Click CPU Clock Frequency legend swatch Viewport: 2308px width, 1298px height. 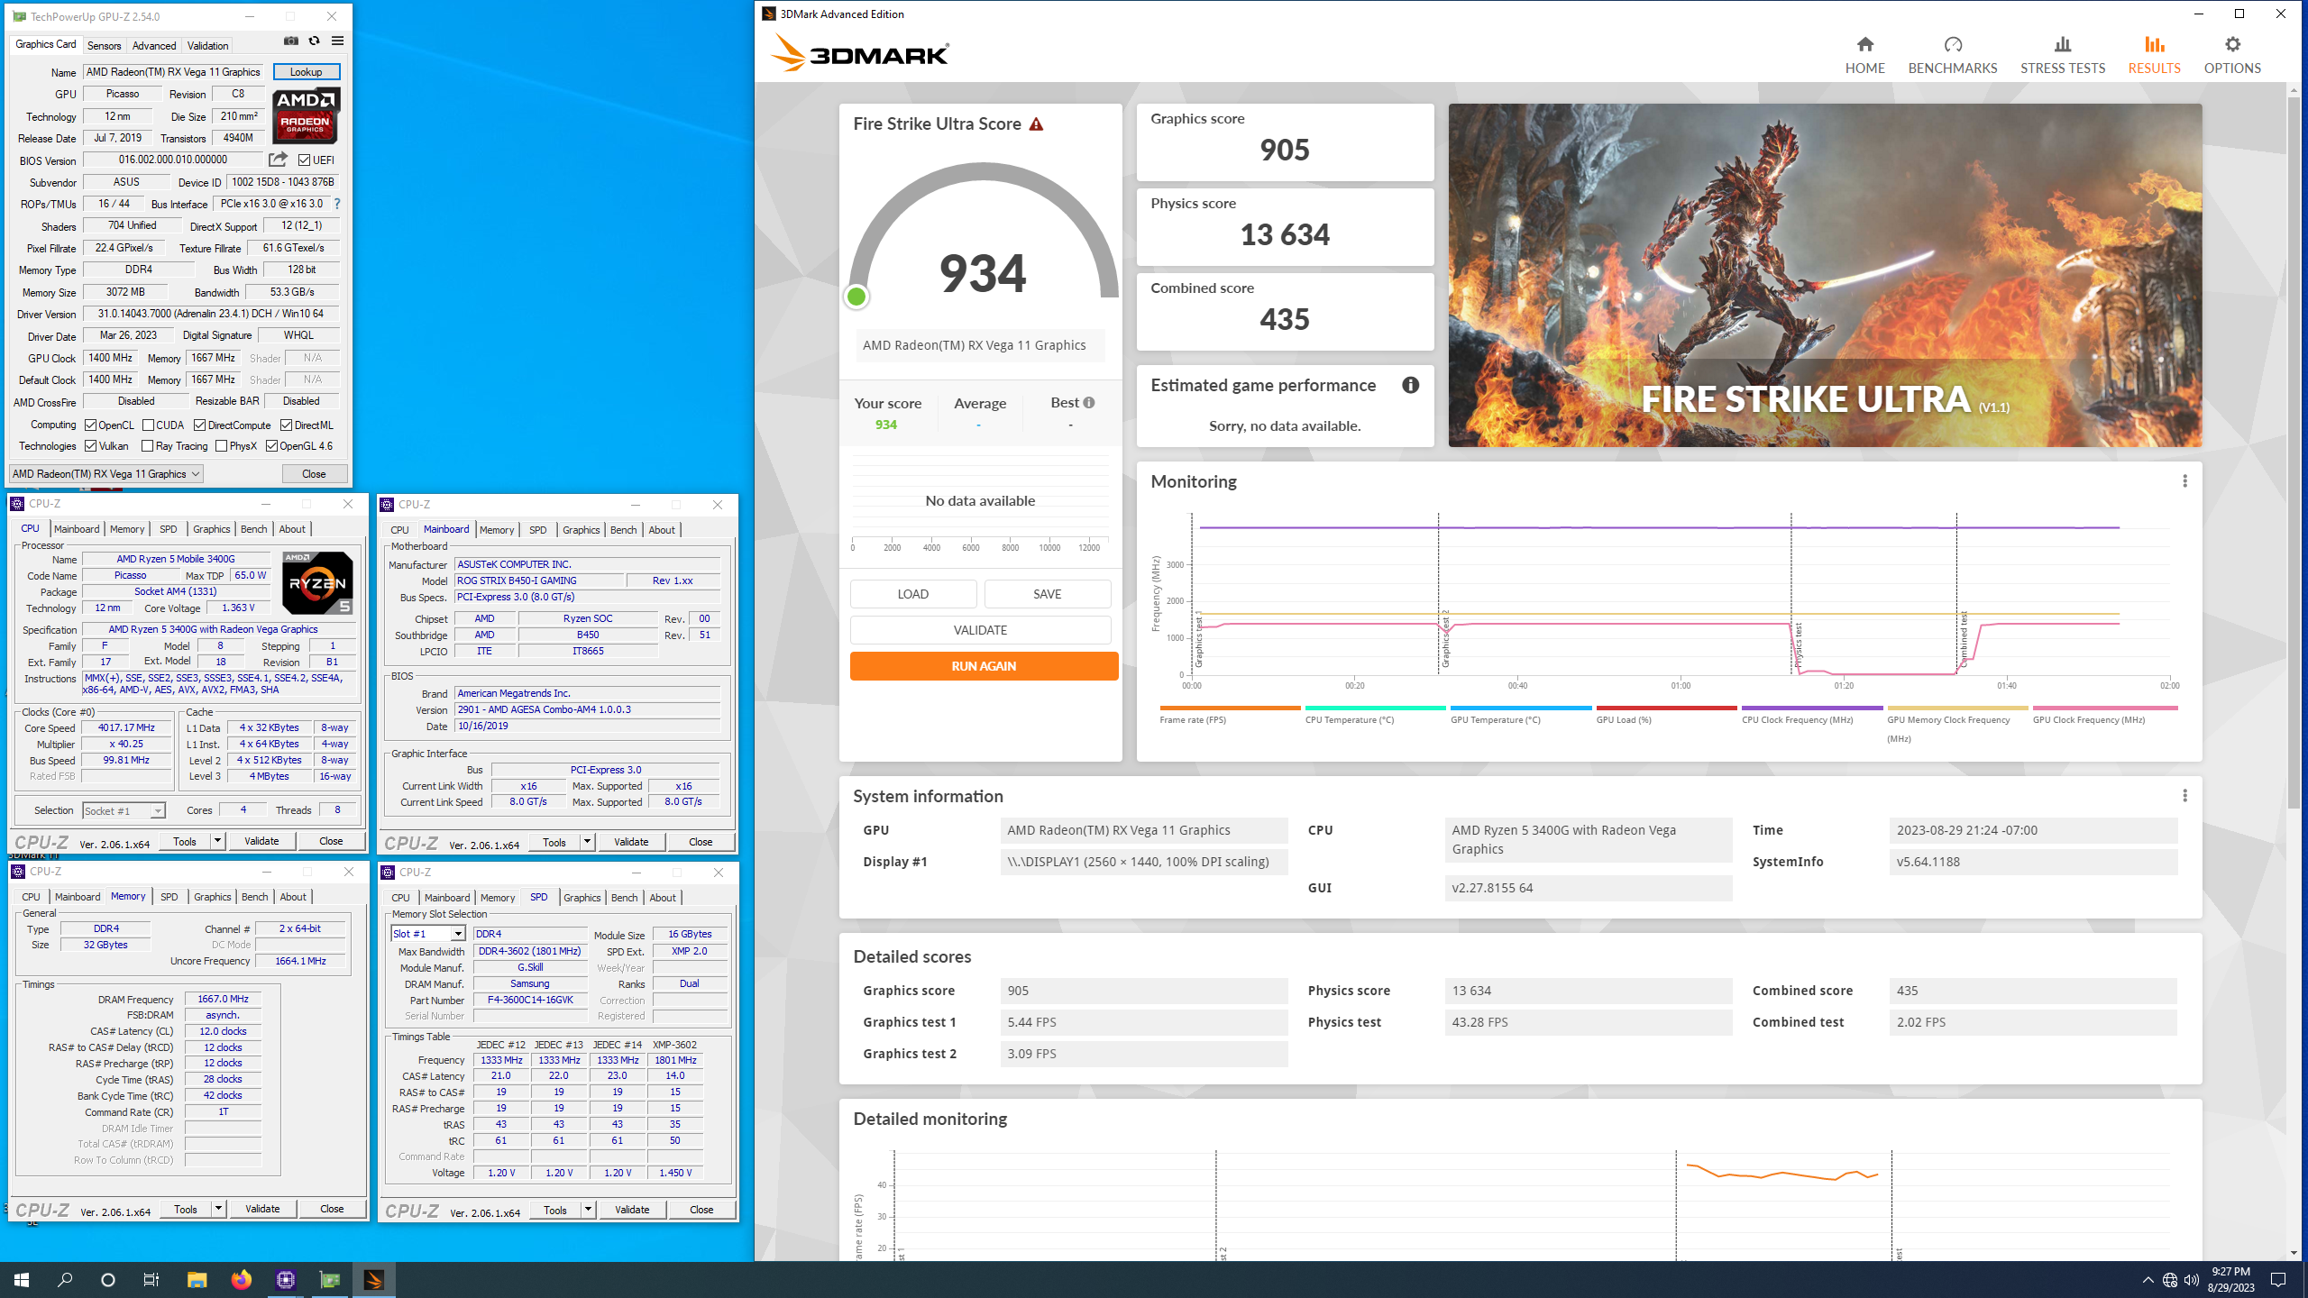click(1812, 708)
